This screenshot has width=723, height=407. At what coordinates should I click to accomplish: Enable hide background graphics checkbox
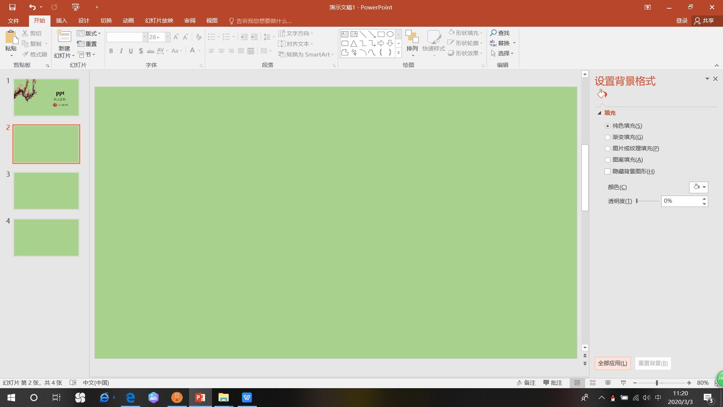coord(607,171)
